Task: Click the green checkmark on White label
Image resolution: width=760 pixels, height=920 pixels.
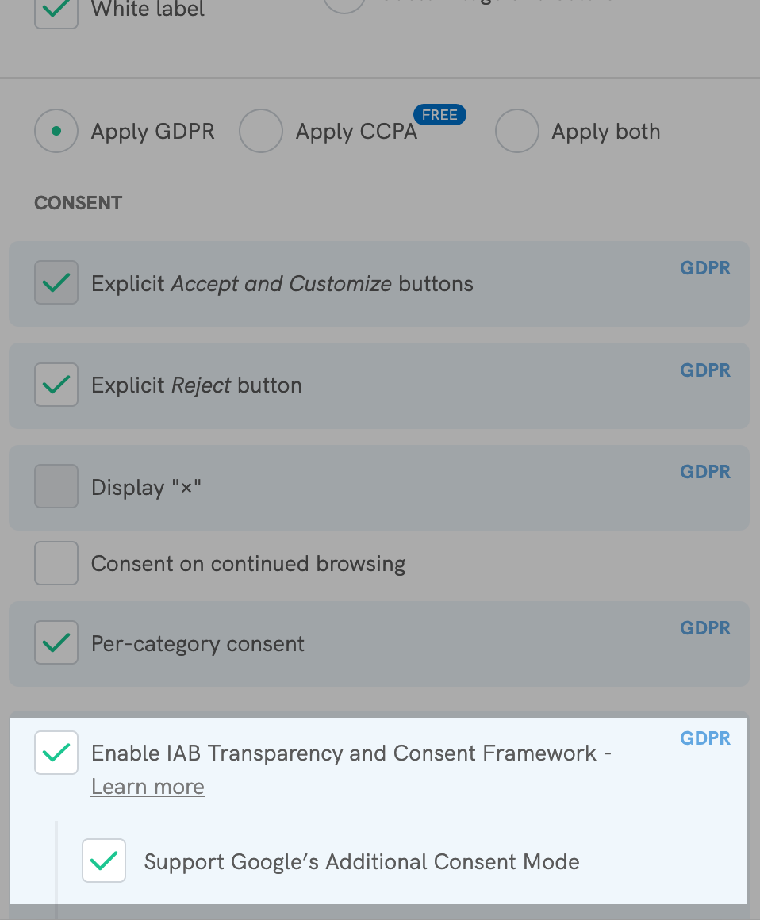Action: point(56,8)
